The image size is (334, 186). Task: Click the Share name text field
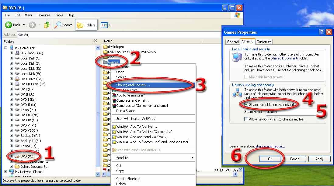(x=291, y=112)
